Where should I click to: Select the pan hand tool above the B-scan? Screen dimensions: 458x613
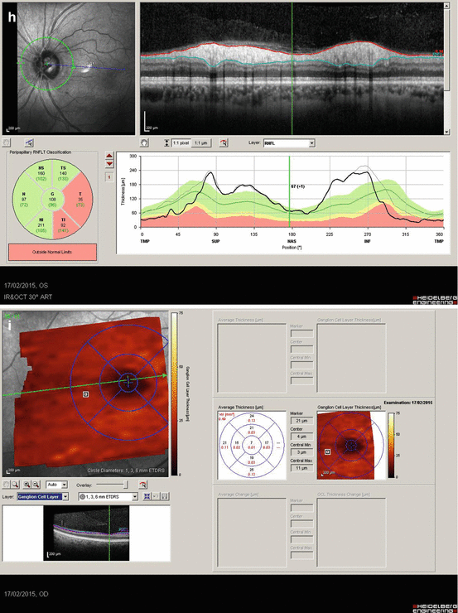pos(144,143)
